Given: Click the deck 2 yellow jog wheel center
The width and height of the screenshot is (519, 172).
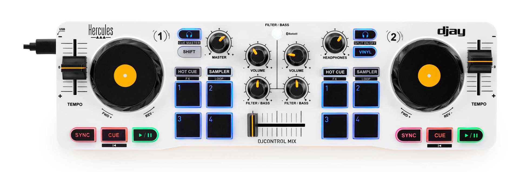Looking at the screenshot, I should (429, 76).
